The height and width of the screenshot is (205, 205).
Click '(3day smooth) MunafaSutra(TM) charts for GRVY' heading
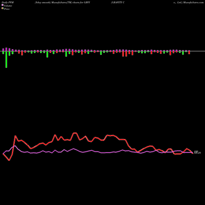click(62, 2)
